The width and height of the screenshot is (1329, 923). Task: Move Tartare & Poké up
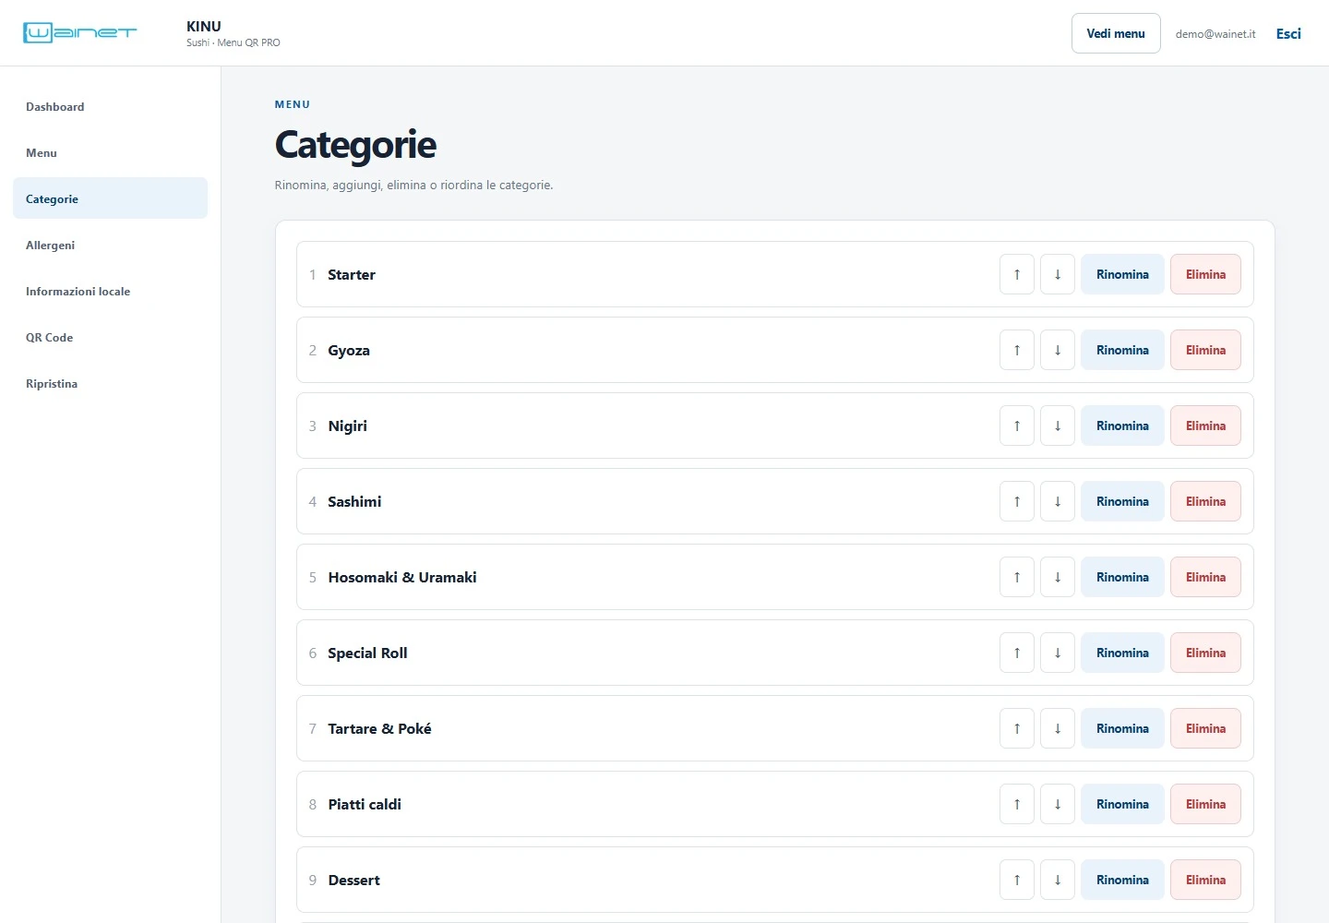(1017, 728)
